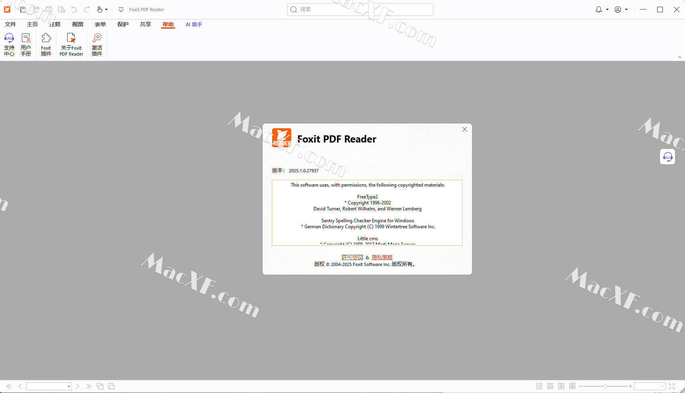Switch to the 保护 tab
685x393 pixels.
pos(123,24)
